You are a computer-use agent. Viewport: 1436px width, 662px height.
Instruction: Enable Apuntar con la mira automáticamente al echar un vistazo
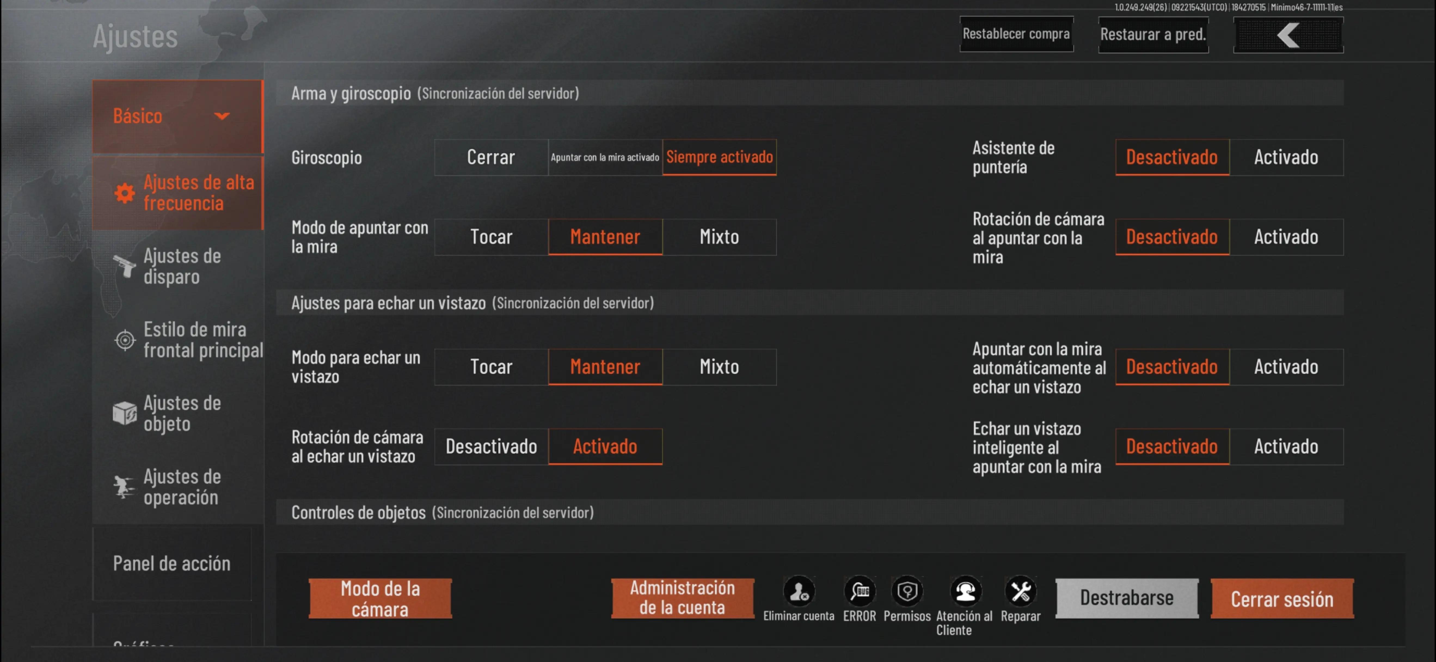(x=1287, y=367)
